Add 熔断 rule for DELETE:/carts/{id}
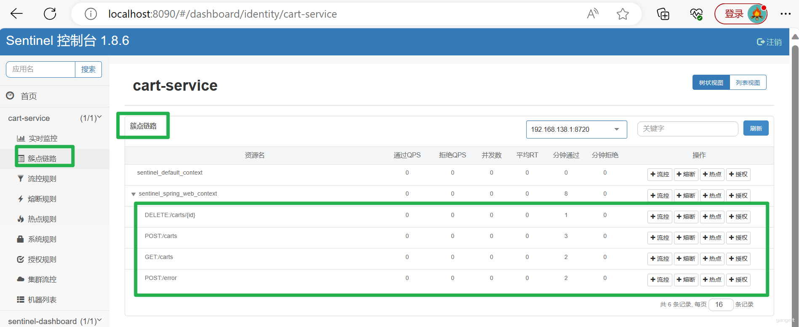Viewport: 799px width, 327px height. [x=686, y=217]
